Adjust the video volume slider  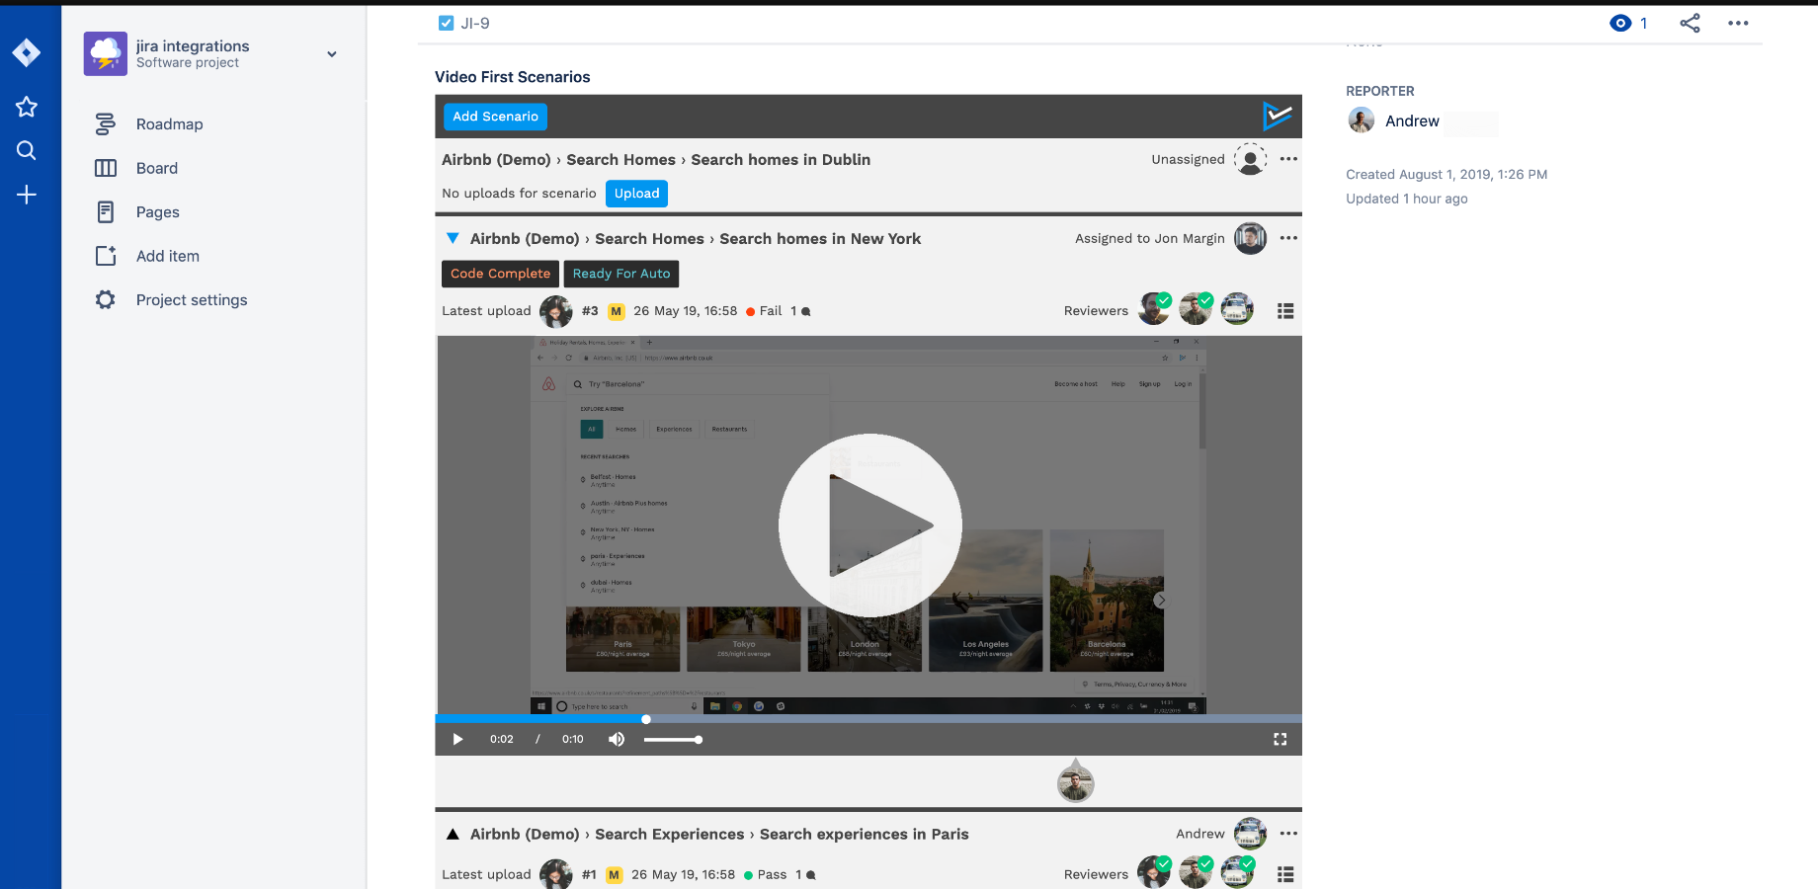coord(672,740)
